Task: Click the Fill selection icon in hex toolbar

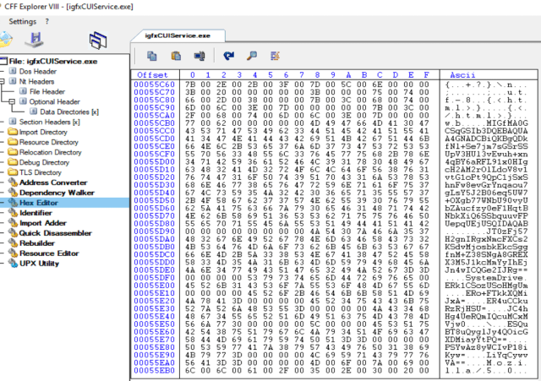Action: 199,56
